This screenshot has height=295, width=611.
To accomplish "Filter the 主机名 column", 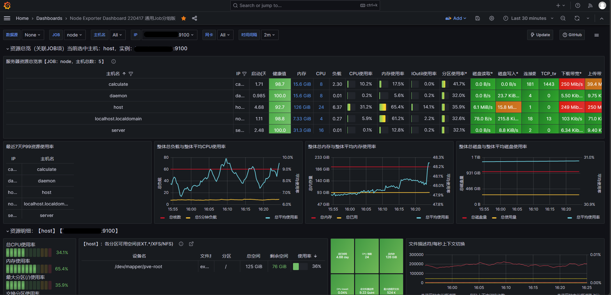I will pos(131,74).
